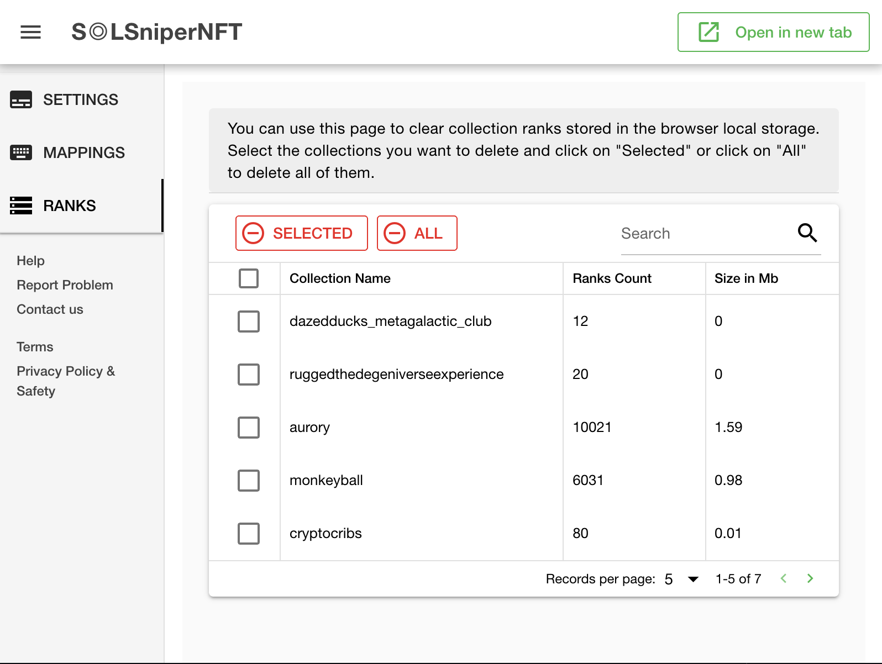Go to next page of records
Image resolution: width=882 pixels, height=664 pixels.
click(x=810, y=578)
